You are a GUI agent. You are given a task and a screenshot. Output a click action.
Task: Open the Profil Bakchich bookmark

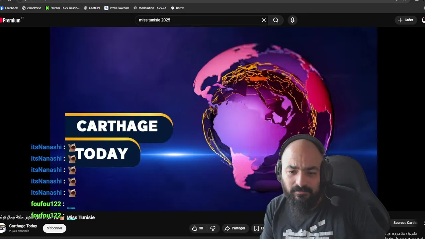click(117, 8)
